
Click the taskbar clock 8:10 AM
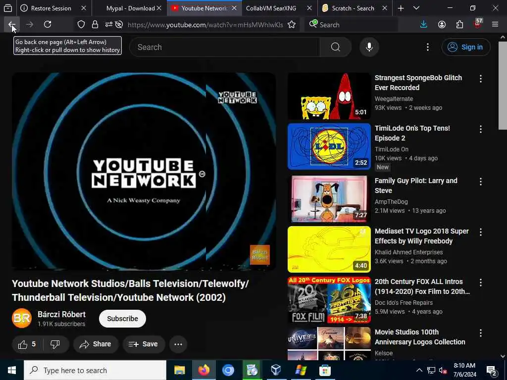click(464, 370)
